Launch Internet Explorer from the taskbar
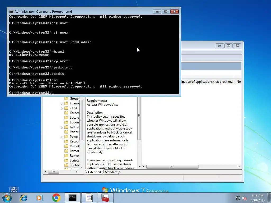 (24, 198)
